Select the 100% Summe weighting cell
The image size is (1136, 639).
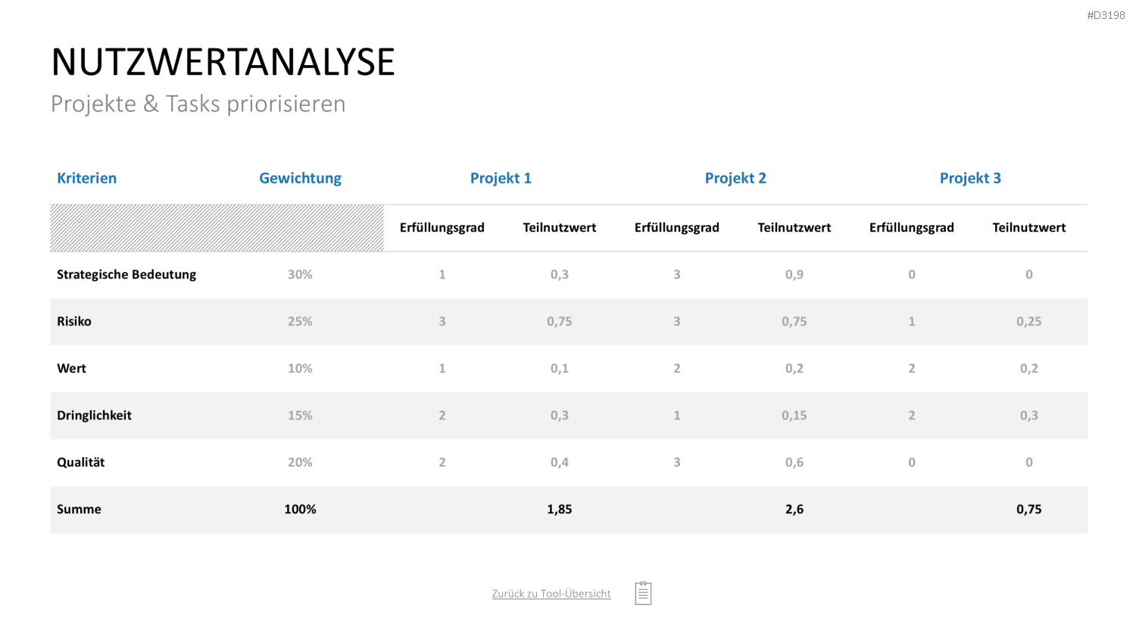pos(300,510)
